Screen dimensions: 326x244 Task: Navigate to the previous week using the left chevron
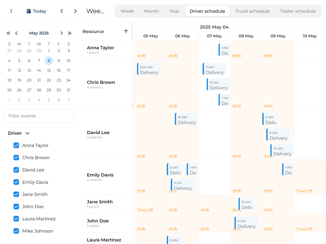click(x=61, y=11)
